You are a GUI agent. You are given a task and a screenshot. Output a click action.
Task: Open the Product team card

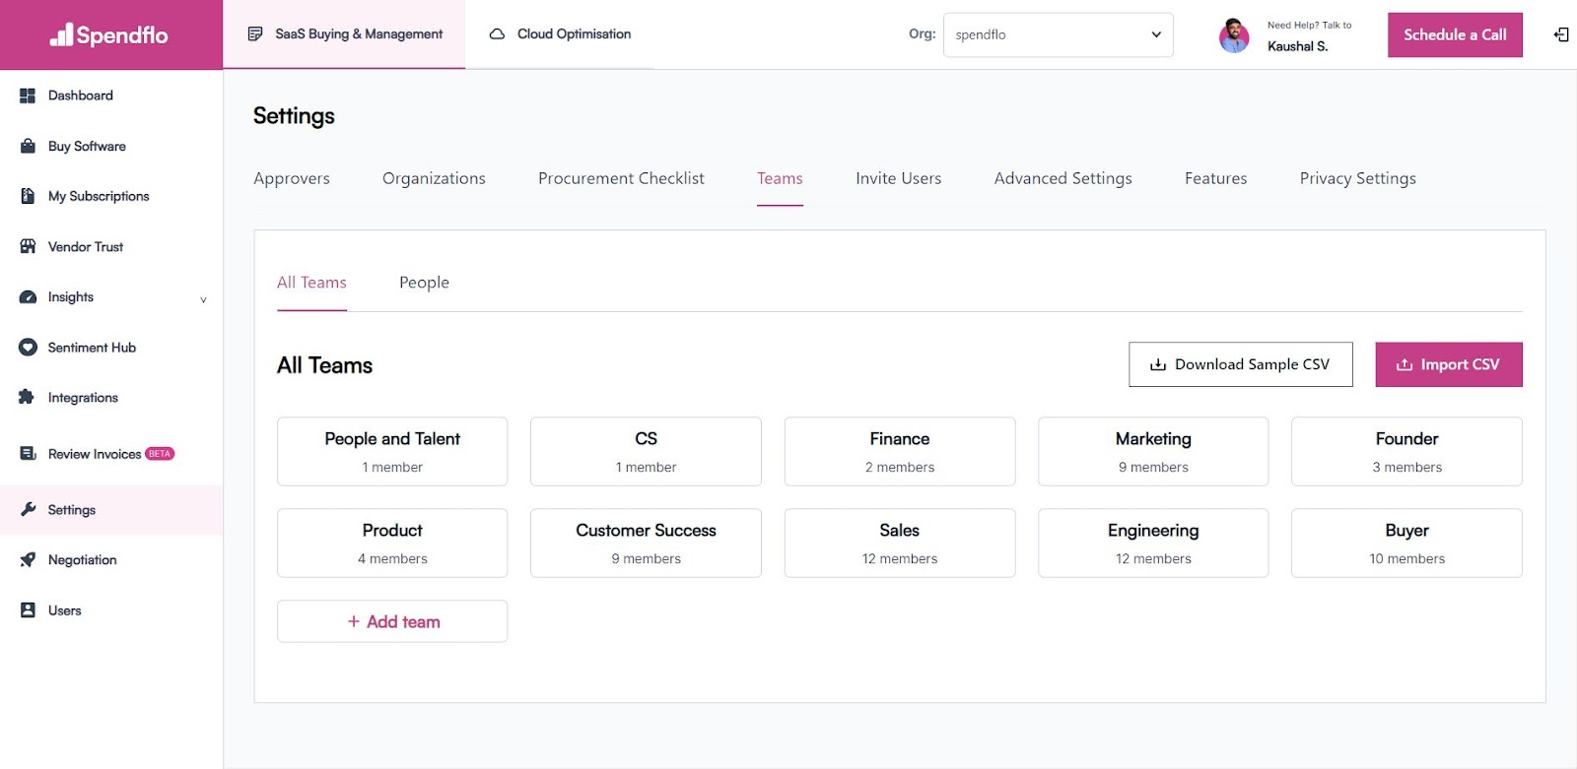tap(392, 543)
